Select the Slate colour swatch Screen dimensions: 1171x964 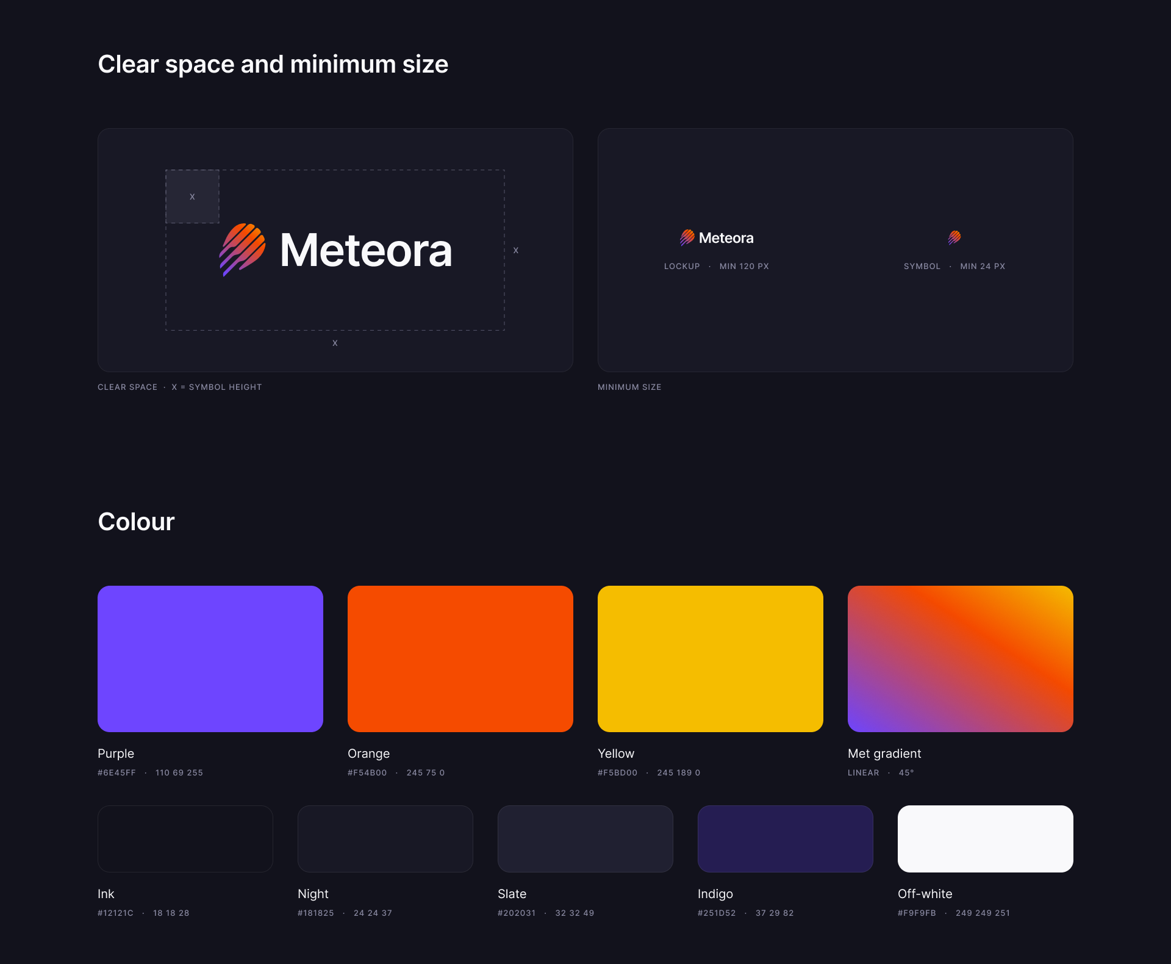pos(585,839)
